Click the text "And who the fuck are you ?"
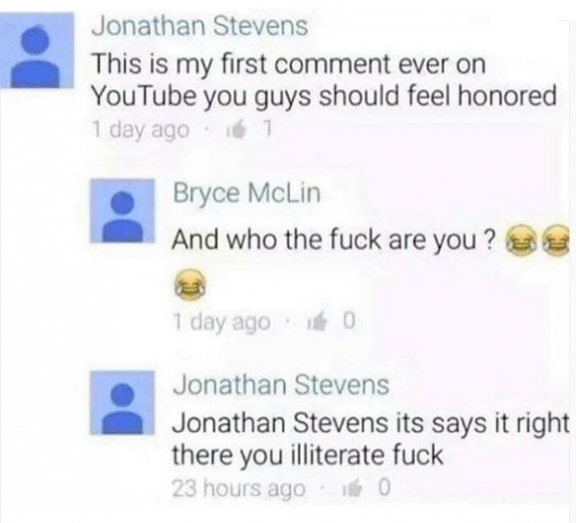The width and height of the screenshot is (576, 523). pyautogui.click(x=332, y=241)
